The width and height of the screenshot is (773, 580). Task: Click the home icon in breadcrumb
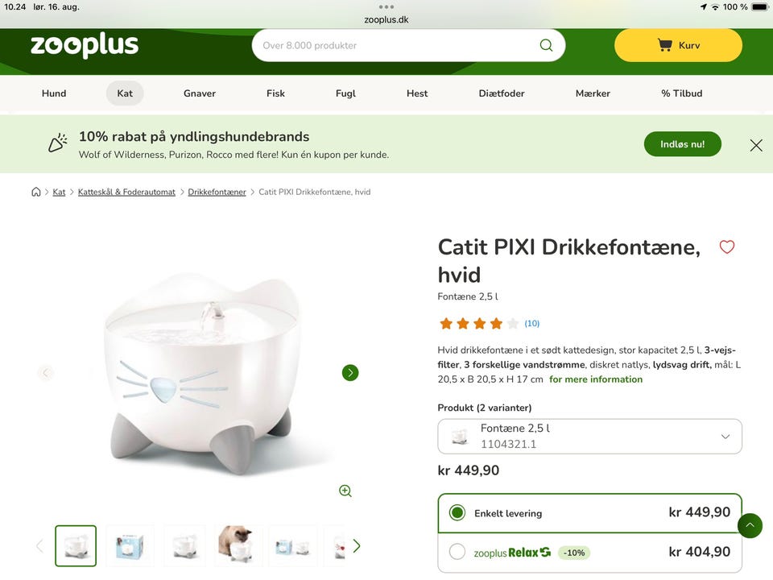[36, 192]
